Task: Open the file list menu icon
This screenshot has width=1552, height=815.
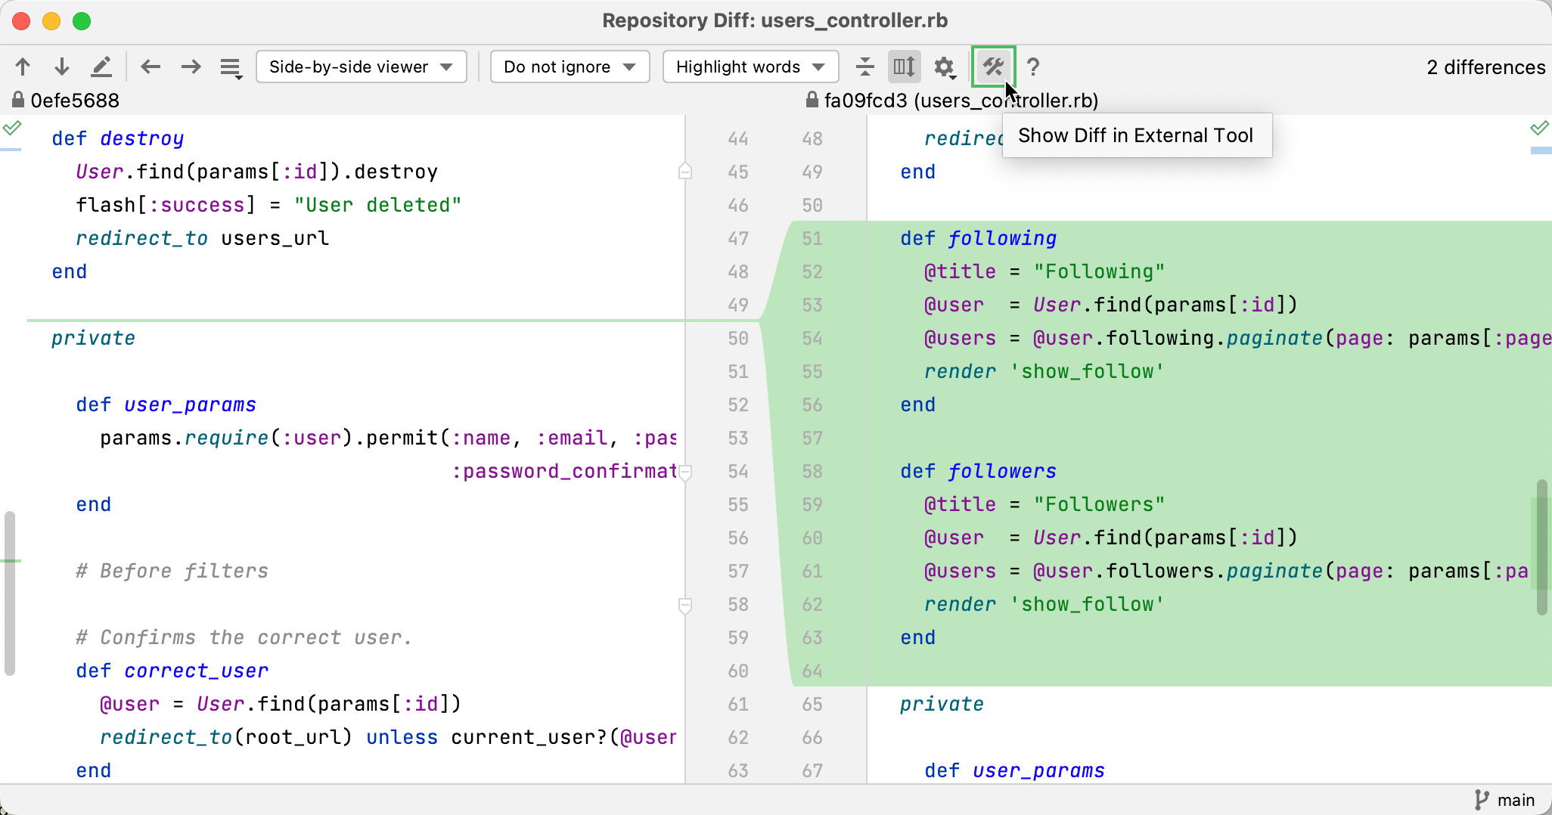Action: pos(231,68)
